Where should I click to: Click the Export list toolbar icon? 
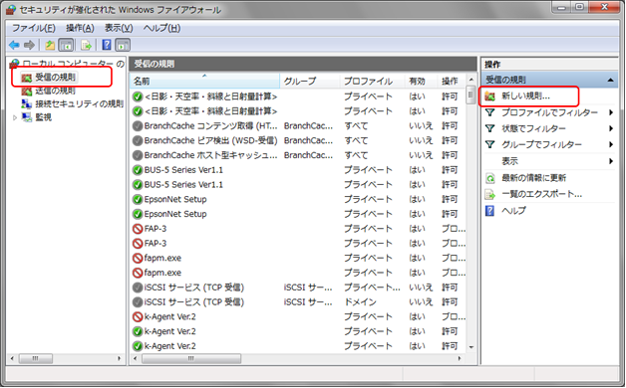tap(86, 45)
